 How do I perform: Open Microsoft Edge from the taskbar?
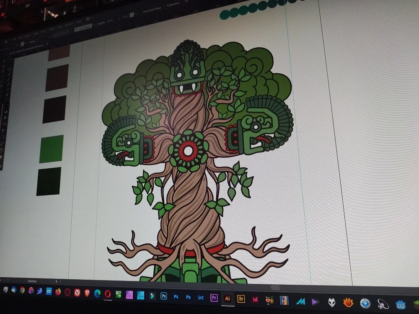pos(98,294)
